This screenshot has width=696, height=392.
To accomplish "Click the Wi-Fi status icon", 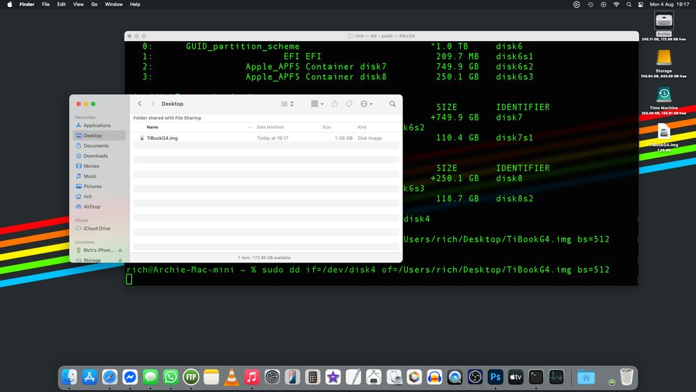I will tap(616, 4).
